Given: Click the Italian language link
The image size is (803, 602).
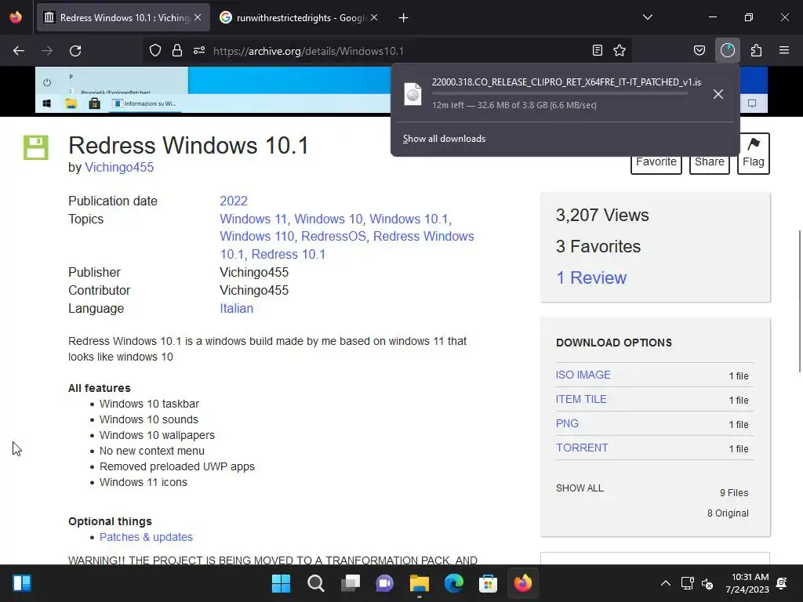Looking at the screenshot, I should [x=237, y=309].
